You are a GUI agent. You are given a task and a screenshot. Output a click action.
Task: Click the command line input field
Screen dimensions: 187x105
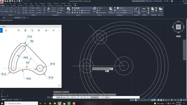tap(96, 97)
